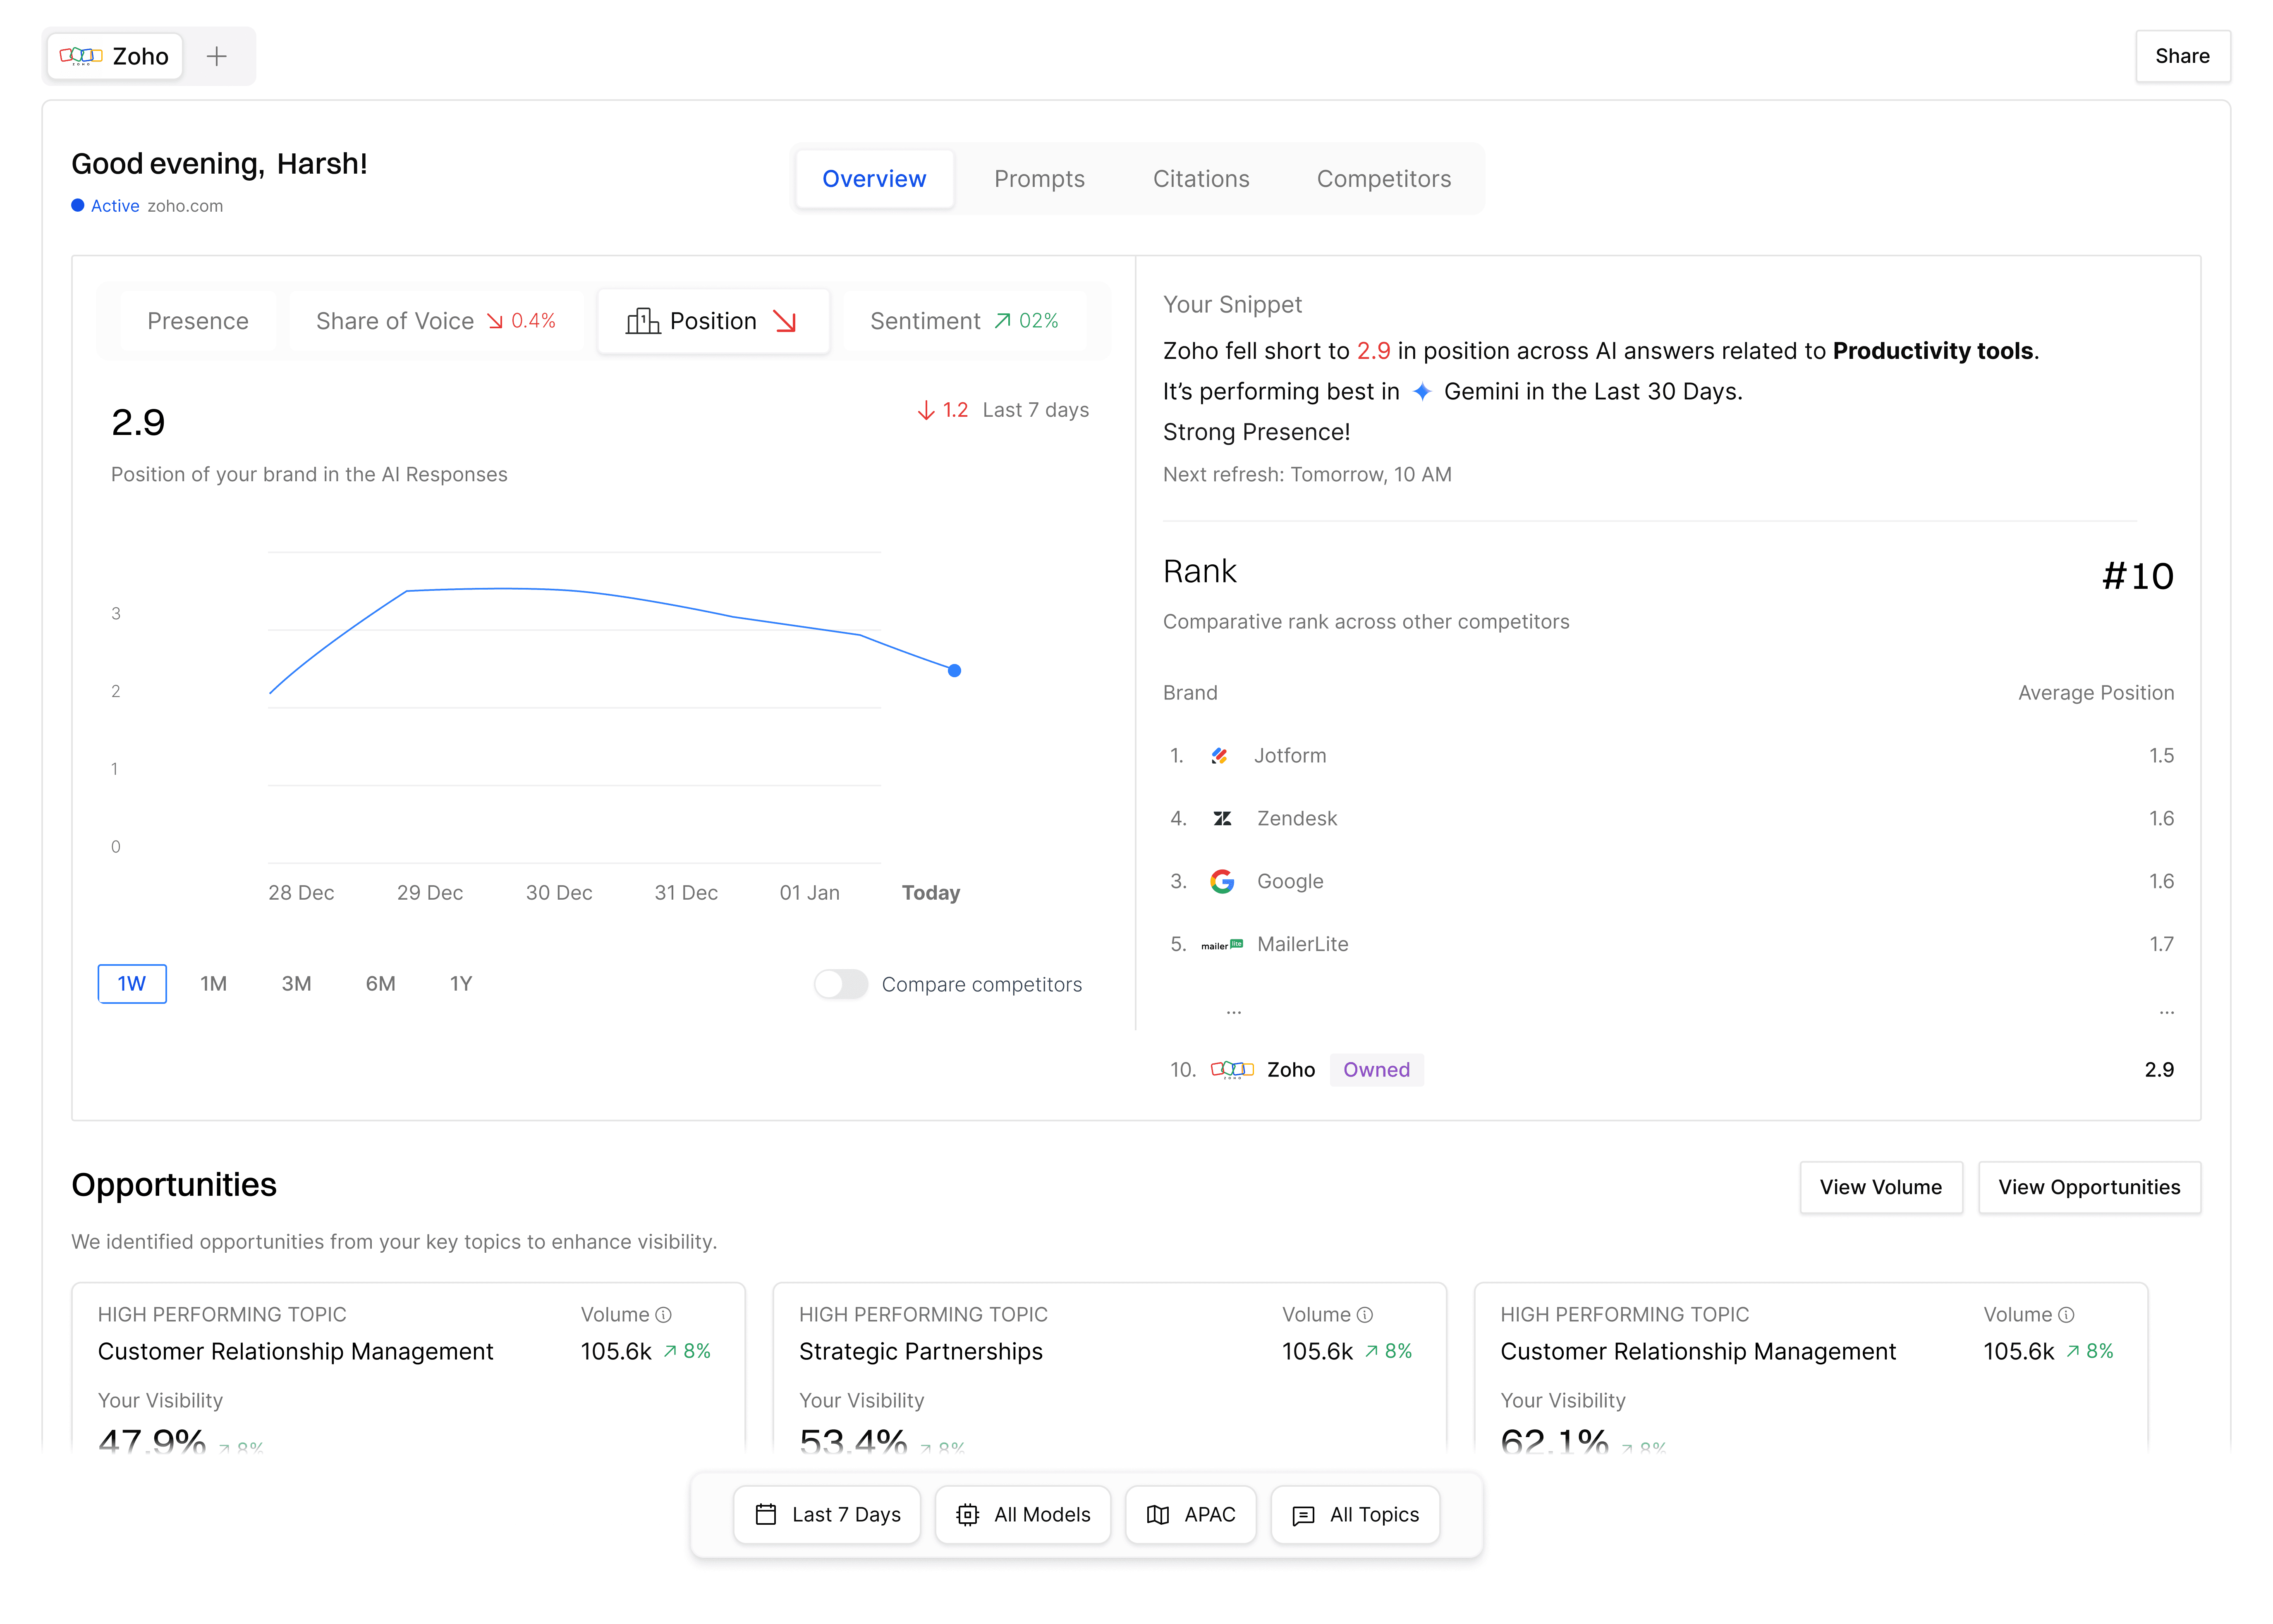This screenshot has width=2273, height=1624.
Task: Open the Citations tab
Action: pyautogui.click(x=1201, y=179)
